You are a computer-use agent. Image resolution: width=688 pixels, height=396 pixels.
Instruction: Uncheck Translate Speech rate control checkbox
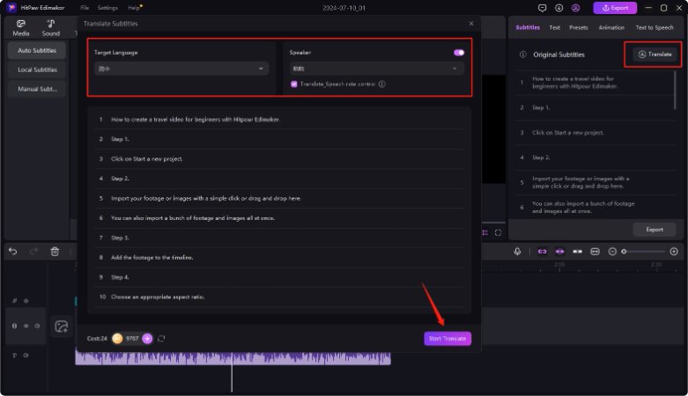tap(294, 84)
